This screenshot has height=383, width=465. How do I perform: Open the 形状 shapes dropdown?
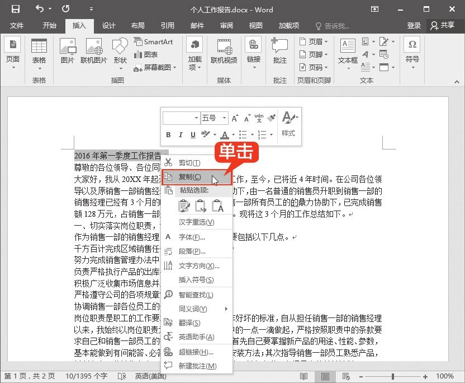[x=120, y=50]
